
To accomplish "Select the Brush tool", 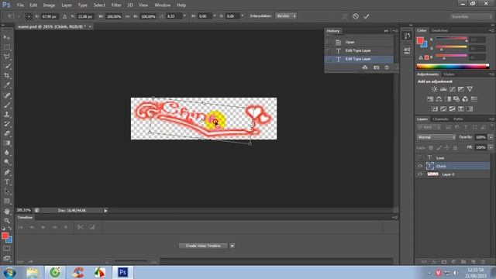I will [7, 105].
